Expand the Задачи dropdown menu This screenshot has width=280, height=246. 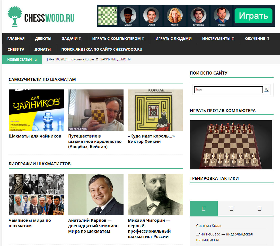[72, 39]
